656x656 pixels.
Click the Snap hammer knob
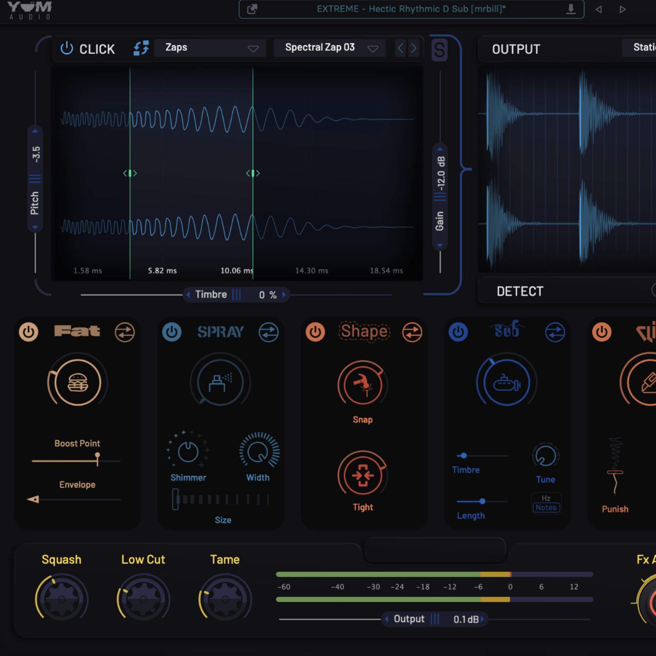(x=362, y=384)
